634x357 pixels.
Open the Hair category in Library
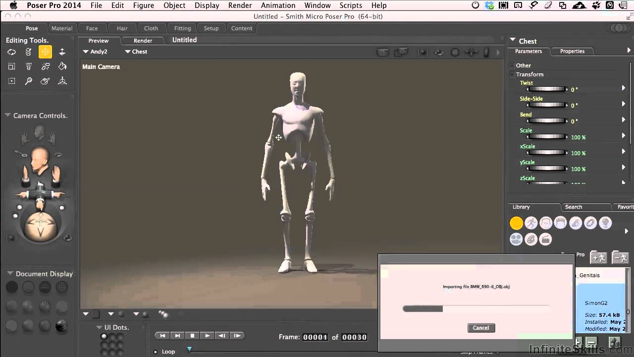pyautogui.click(x=560, y=224)
